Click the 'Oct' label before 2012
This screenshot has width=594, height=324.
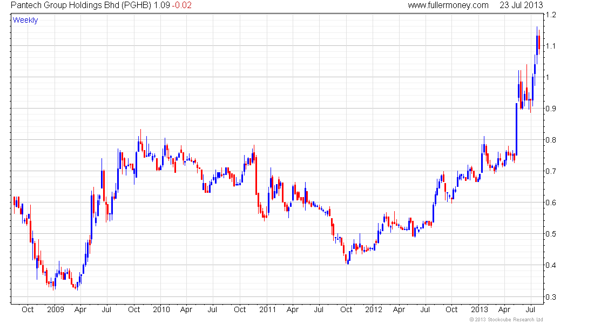tap(346, 309)
